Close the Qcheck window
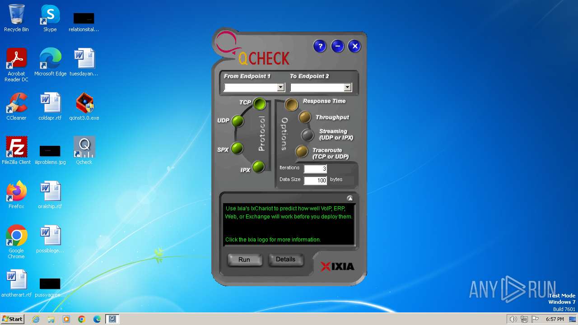 (354, 46)
